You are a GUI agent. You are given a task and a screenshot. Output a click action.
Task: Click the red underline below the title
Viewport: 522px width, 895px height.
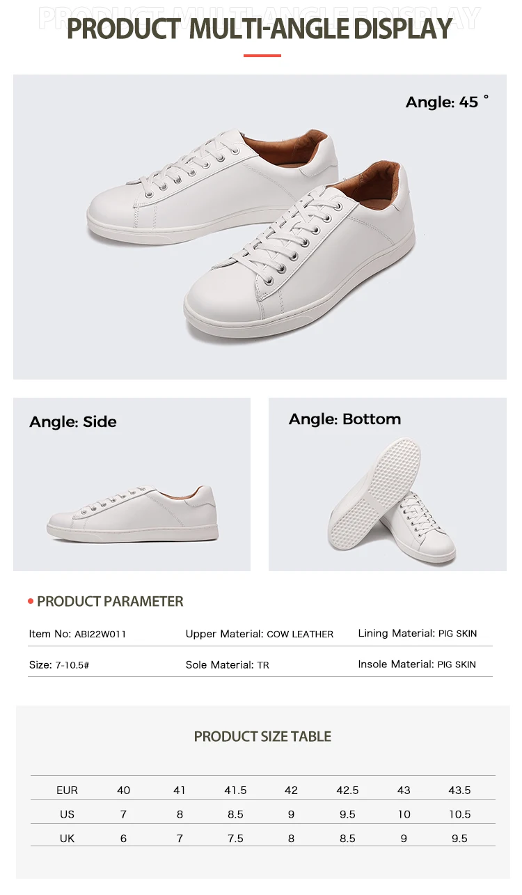click(262, 55)
